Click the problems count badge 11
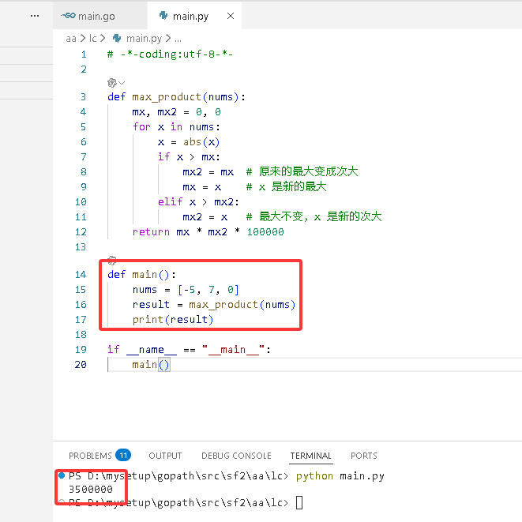Image resolution: width=522 pixels, height=522 pixels. [x=123, y=455]
